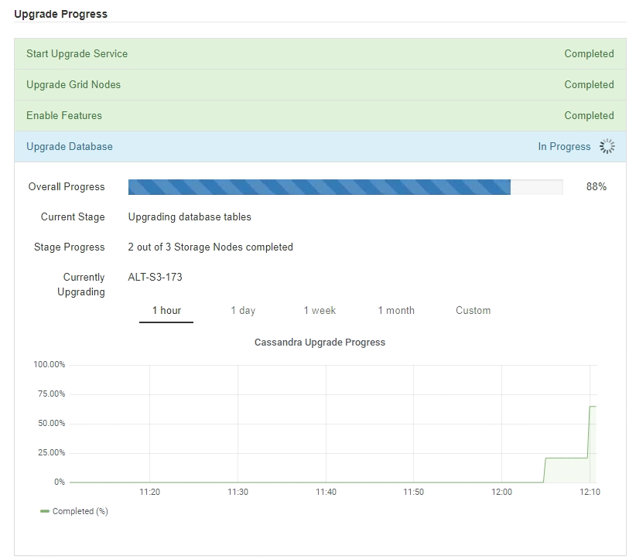The width and height of the screenshot is (629, 559).
Task: Click the In Progress loading spinner icon
Action: pos(607,147)
